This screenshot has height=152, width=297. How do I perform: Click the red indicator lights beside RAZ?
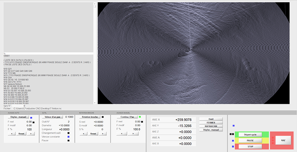click(x=273, y=141)
